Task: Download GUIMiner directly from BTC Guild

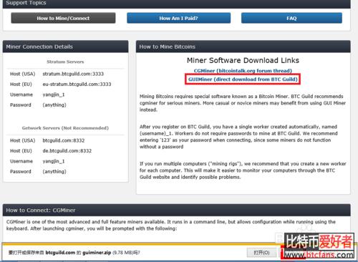Action: click(243, 79)
